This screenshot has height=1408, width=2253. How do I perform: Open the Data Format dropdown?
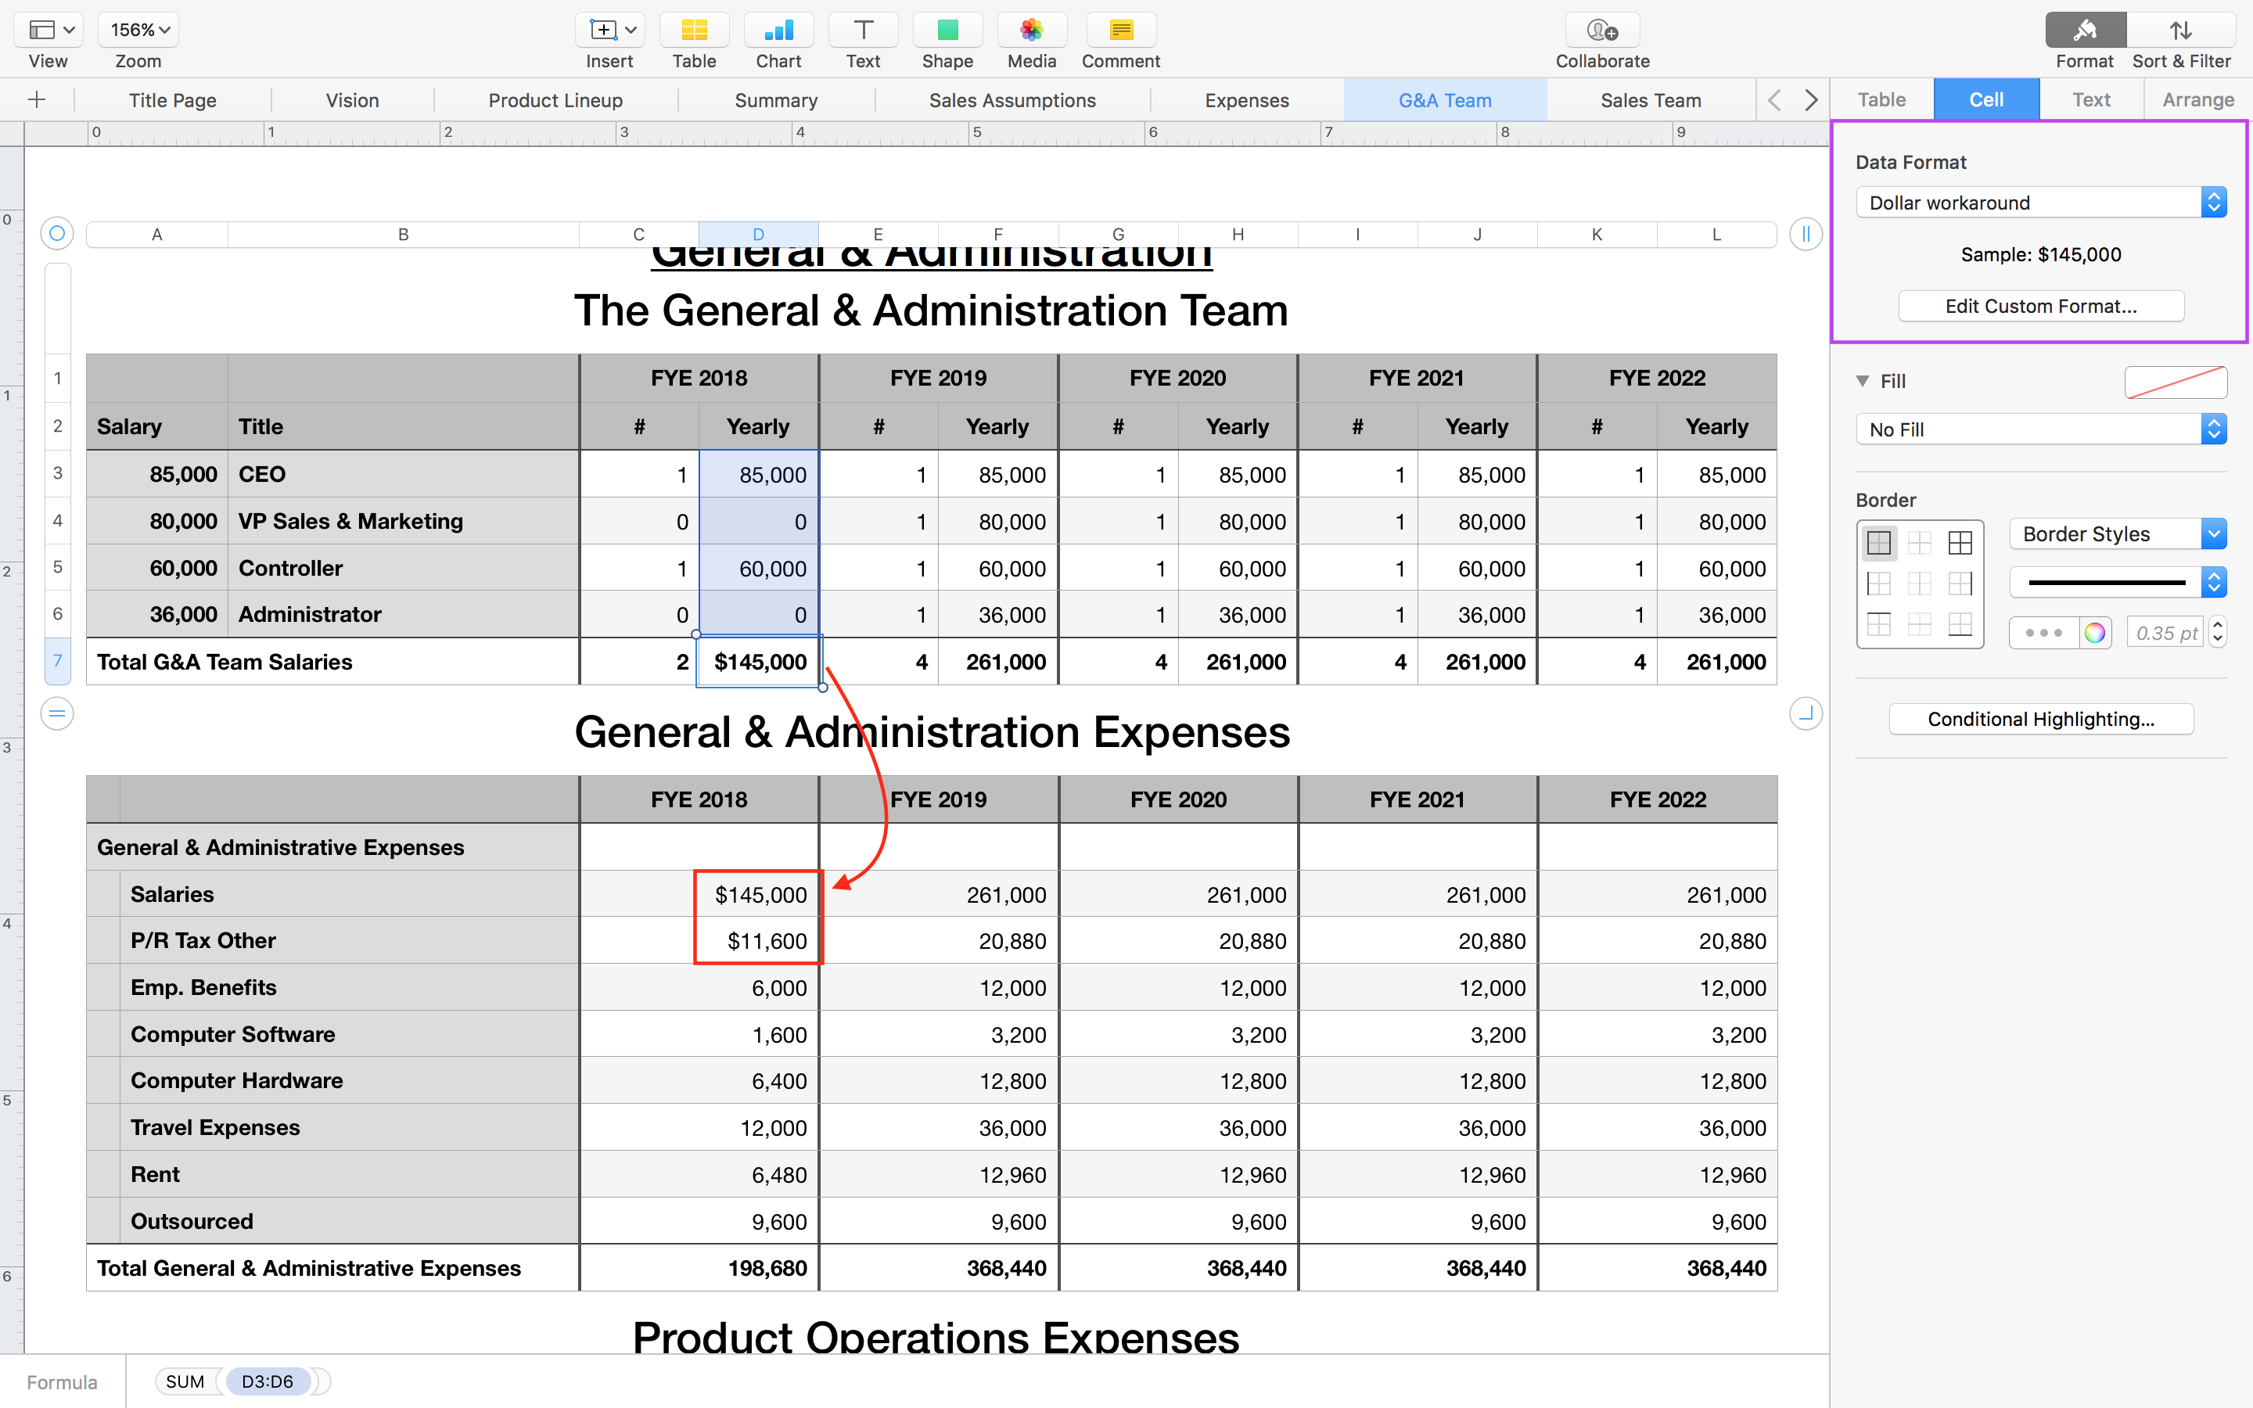(x=2039, y=203)
